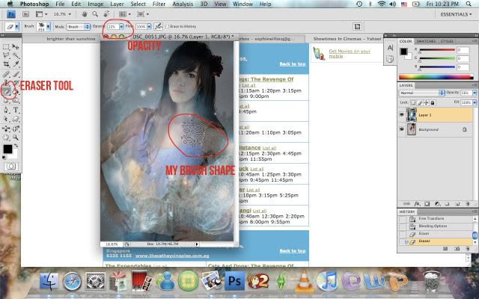479x299 pixels.
Task: Click the color spectrum ramp
Action: [x=436, y=77]
